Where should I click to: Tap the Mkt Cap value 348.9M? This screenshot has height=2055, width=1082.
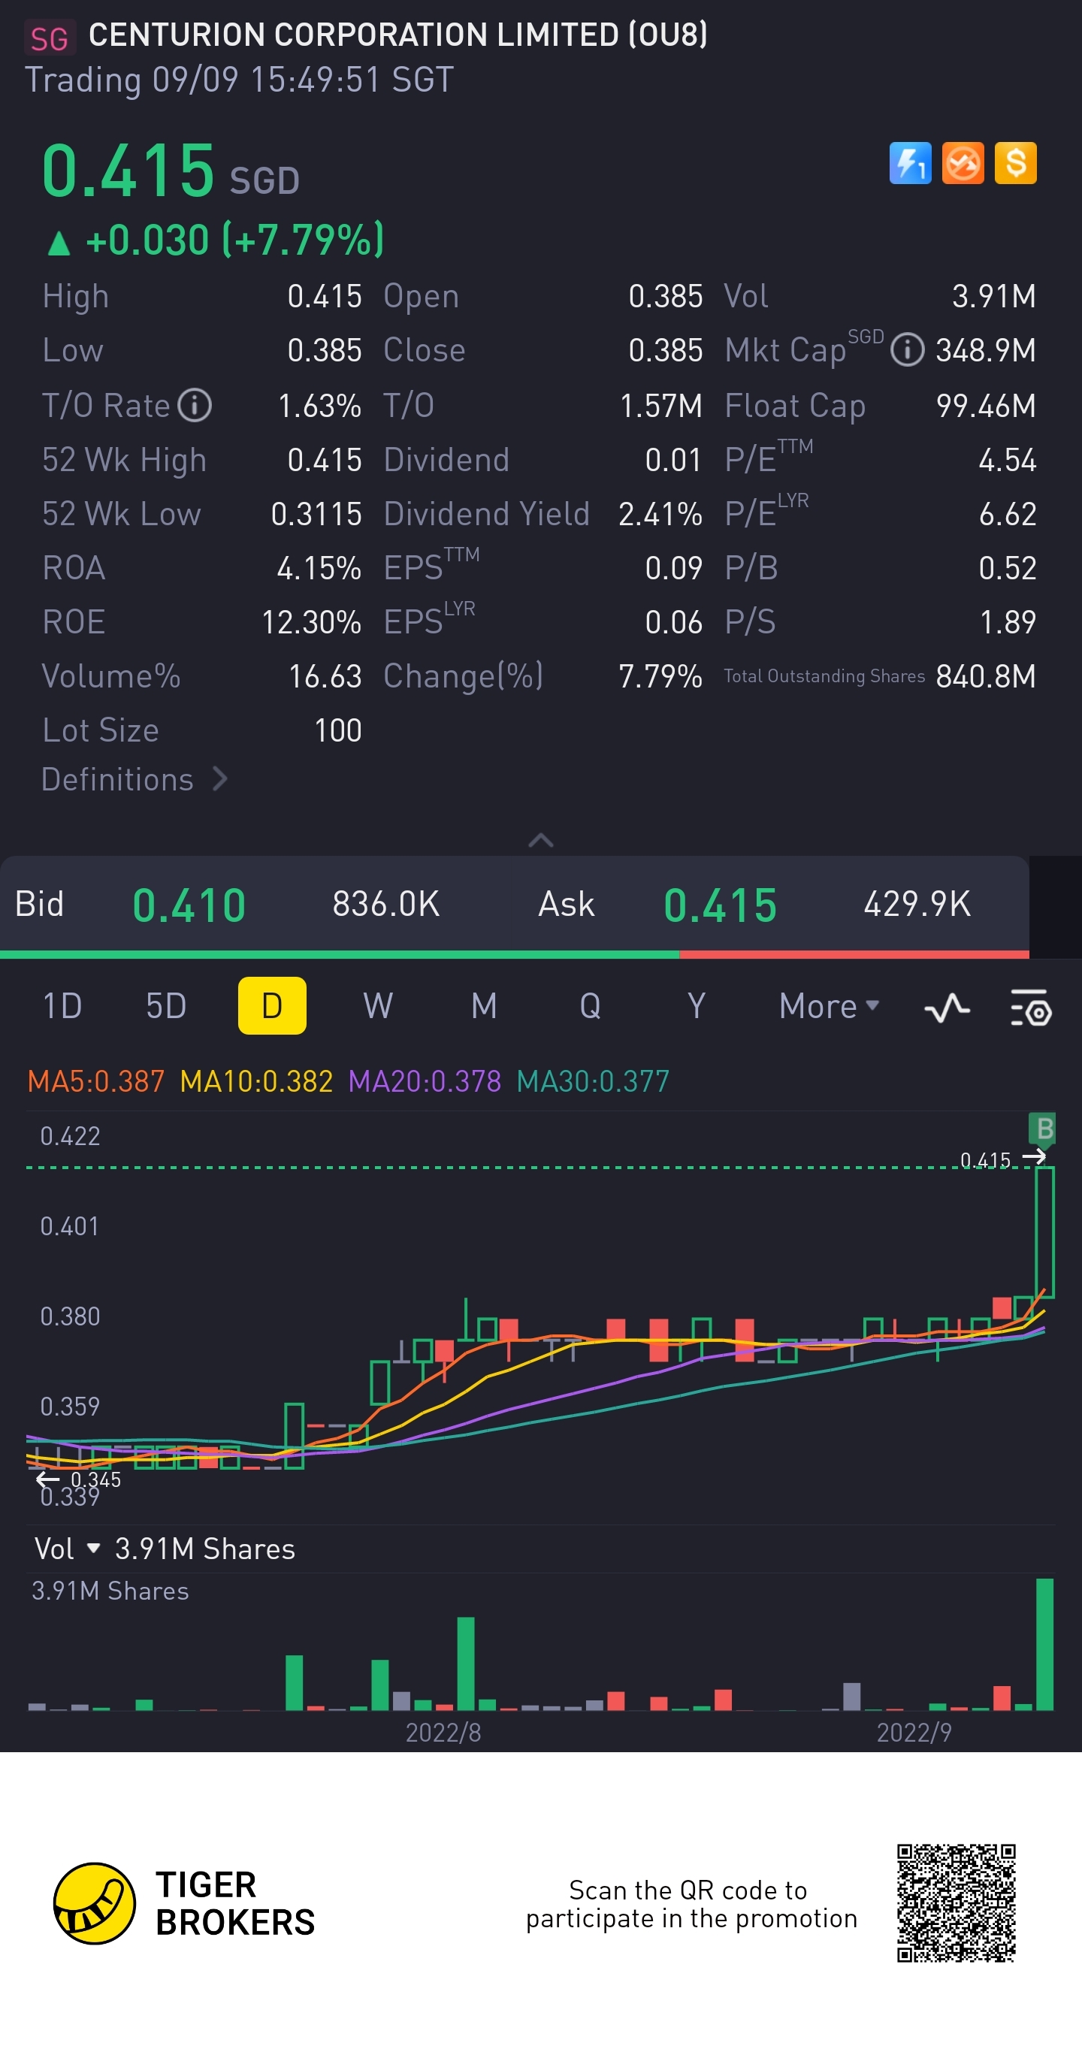coord(987,350)
